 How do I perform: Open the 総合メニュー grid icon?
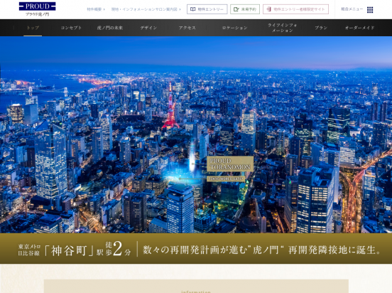[x=370, y=10]
